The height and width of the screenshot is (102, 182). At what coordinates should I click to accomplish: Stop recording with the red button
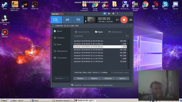click(124, 20)
